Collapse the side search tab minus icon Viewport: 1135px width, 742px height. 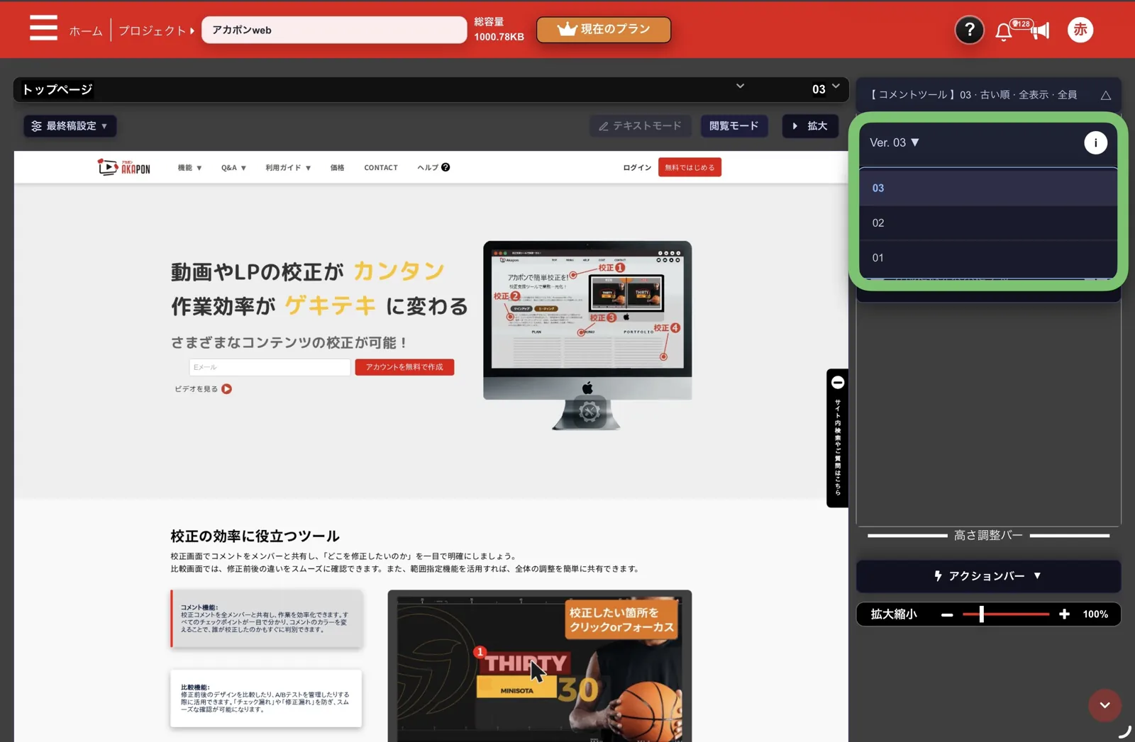point(838,383)
